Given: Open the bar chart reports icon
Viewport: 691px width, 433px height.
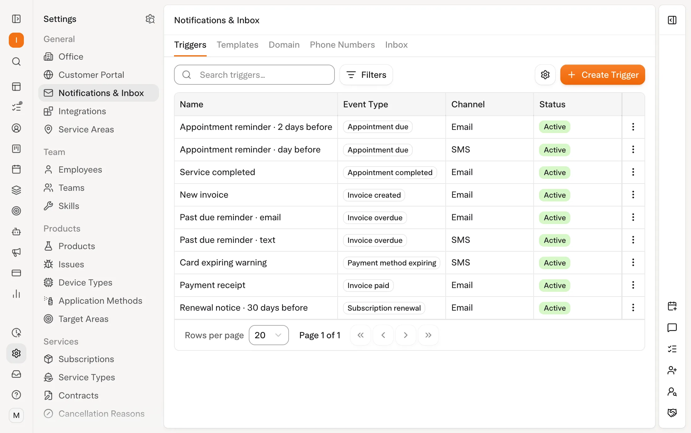Looking at the screenshot, I should click(16, 294).
